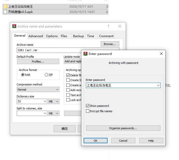
Task: Click the WinRAR icon in Enter password title
Action: pos(85,54)
